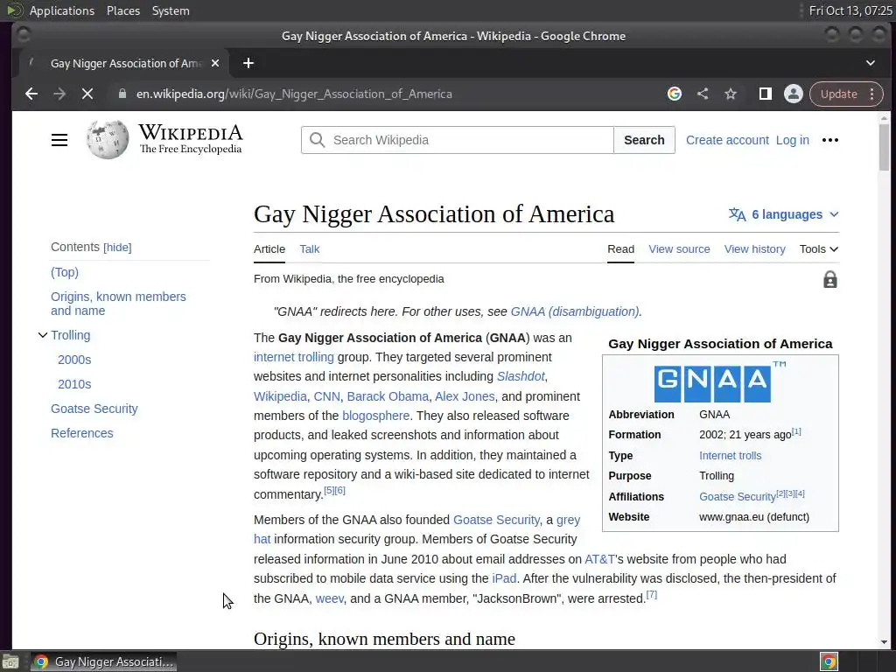Click the Applications menu logo icon
This screenshot has width=896, height=672.
(14, 10)
